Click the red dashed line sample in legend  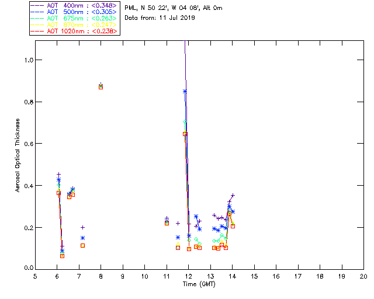tap(37, 31)
